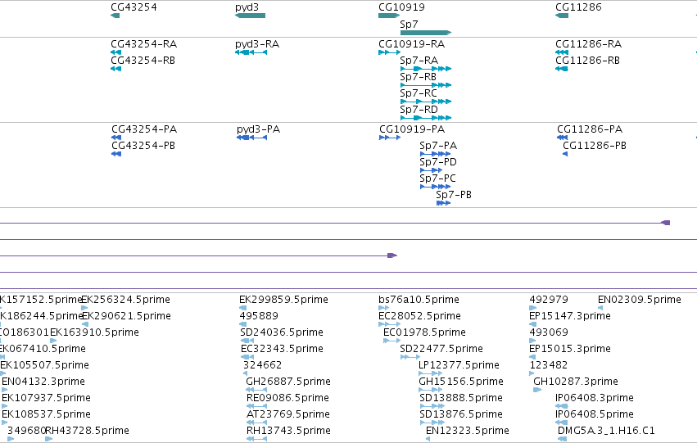Click the Sp7-RB transcript label
Viewport: 697px width, 443px height.
tap(418, 77)
